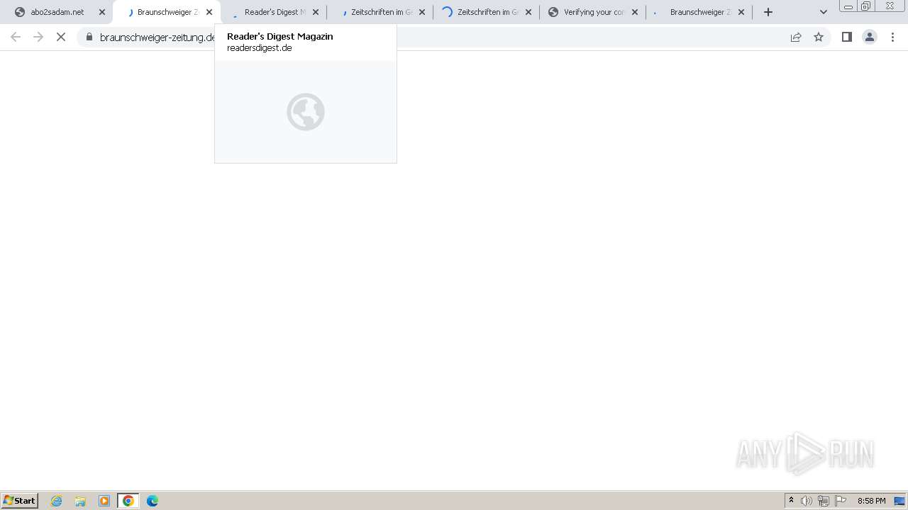
Task: Close the Verifying your connection tab
Action: pos(635,12)
